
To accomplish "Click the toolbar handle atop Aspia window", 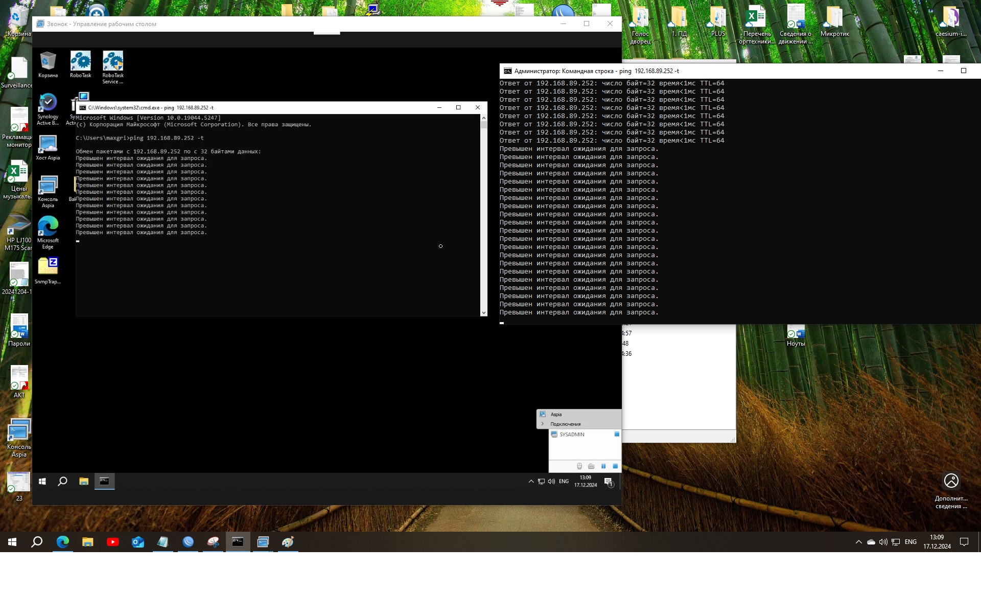I will [327, 33].
